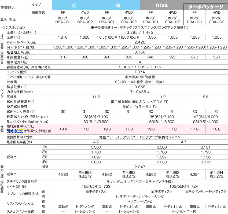Screen dimensions: 228x214
Task: Click the 950 vehicle weight value
Action: (x=216, y=57)
